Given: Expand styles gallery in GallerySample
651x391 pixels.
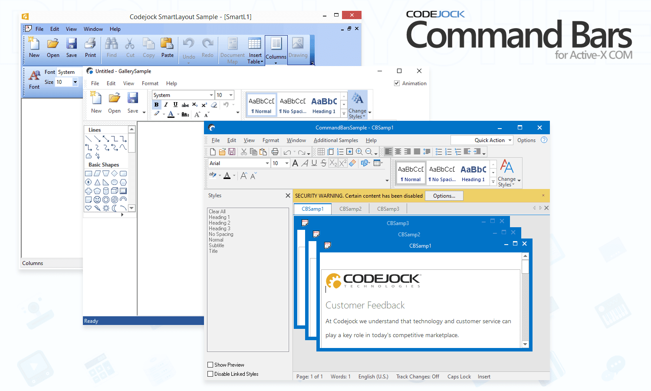Looking at the screenshot, I should pos(344,113).
